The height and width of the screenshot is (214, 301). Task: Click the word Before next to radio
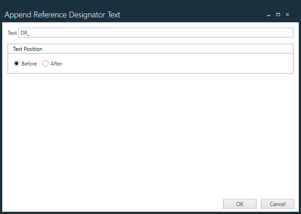29,64
